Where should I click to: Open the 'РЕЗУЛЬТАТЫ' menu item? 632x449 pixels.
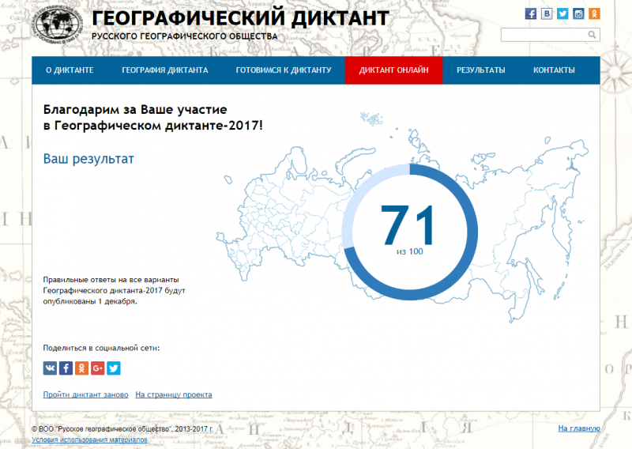point(481,70)
